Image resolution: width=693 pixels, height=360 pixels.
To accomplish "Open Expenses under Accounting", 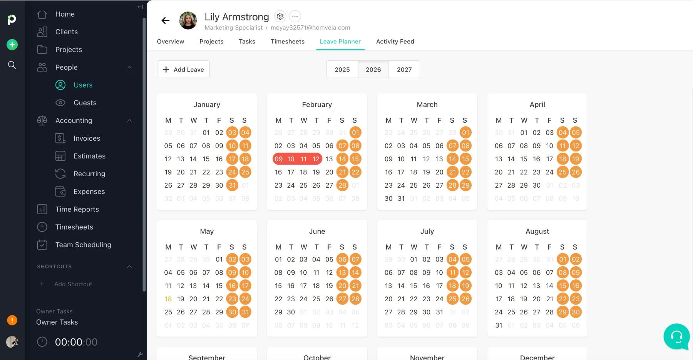I will [89, 191].
